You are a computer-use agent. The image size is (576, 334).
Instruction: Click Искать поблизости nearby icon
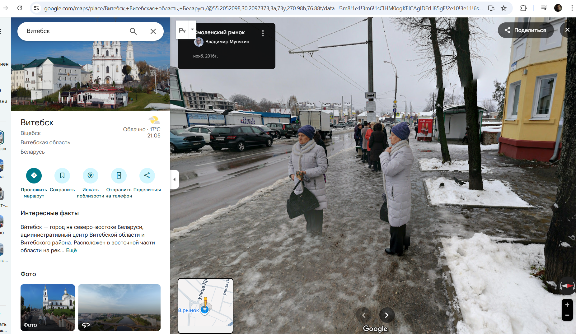(x=91, y=176)
